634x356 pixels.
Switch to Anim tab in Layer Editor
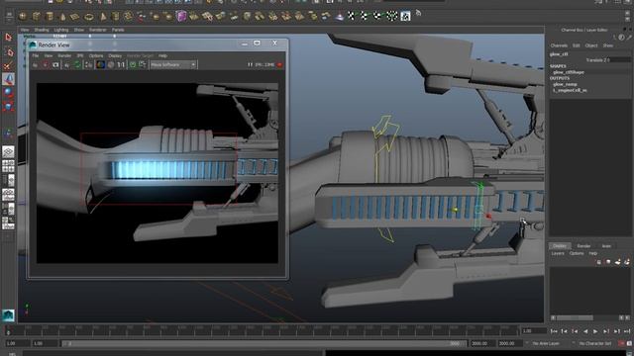pos(606,246)
